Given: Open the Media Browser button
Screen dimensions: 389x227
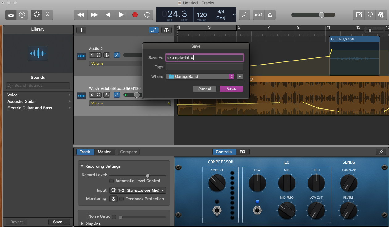Looking at the screenshot, I should point(381,15).
